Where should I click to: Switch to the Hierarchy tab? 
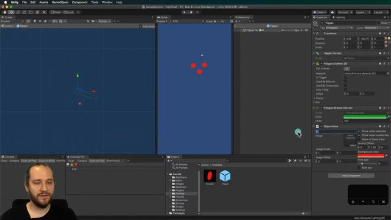[243, 17]
